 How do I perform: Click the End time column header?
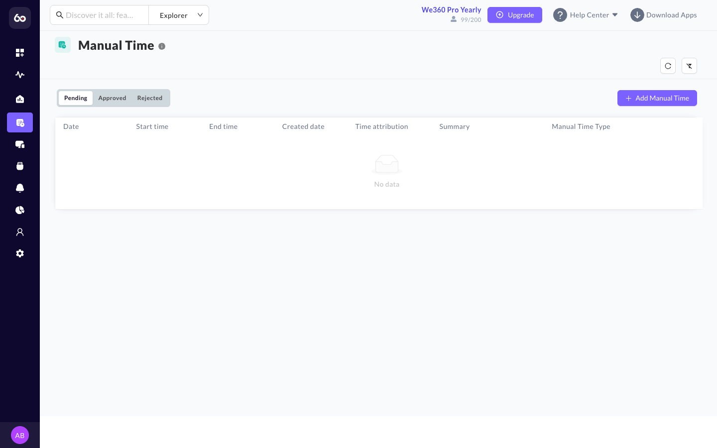224,126
